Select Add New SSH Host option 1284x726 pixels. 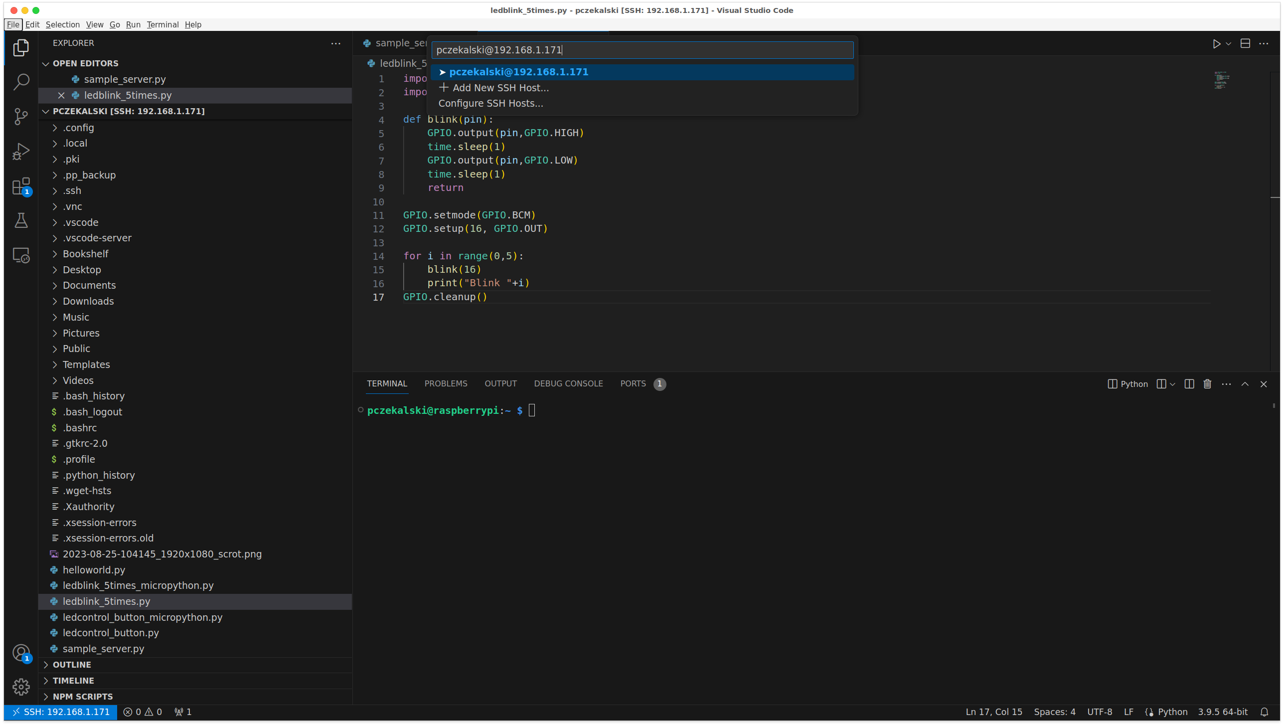point(500,88)
